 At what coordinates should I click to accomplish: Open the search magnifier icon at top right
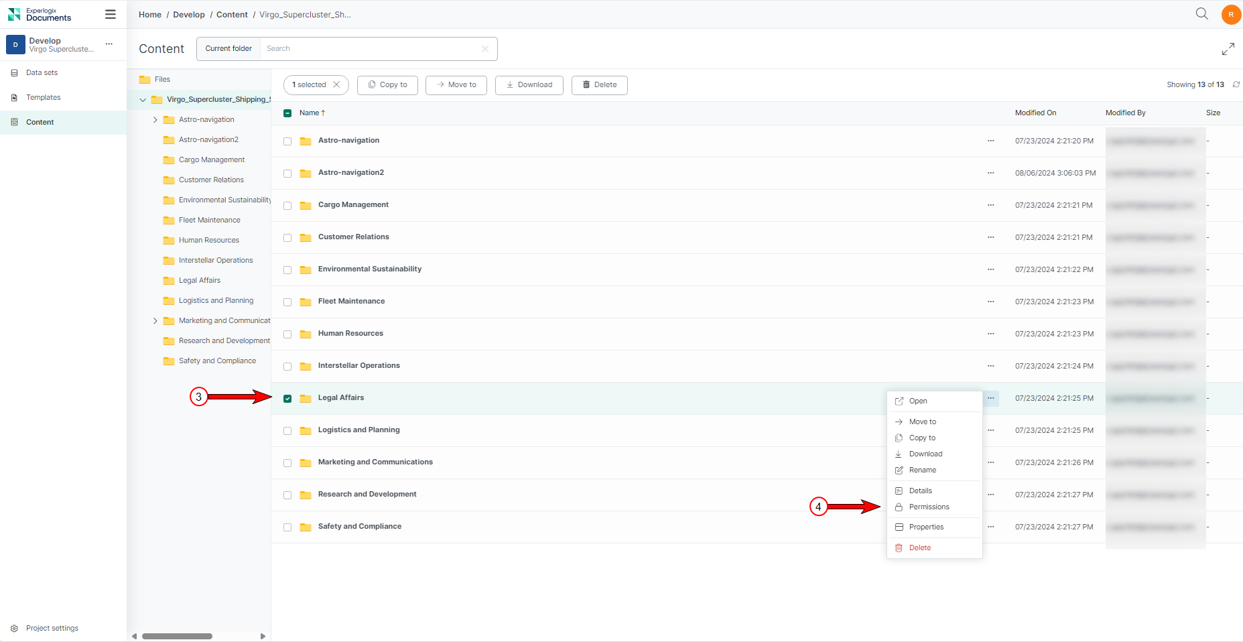click(1202, 14)
